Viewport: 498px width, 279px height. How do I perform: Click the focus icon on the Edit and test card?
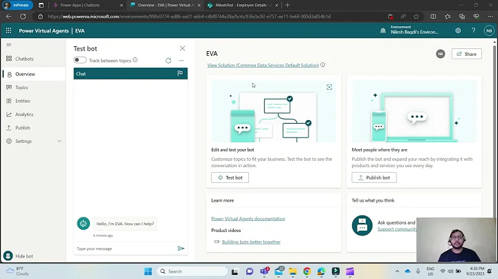(x=329, y=87)
